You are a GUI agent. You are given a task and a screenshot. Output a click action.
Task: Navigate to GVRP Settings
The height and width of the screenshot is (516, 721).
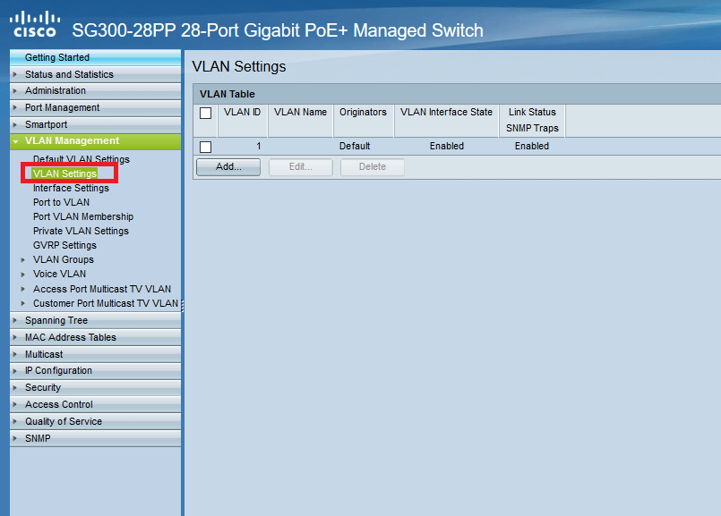click(64, 245)
